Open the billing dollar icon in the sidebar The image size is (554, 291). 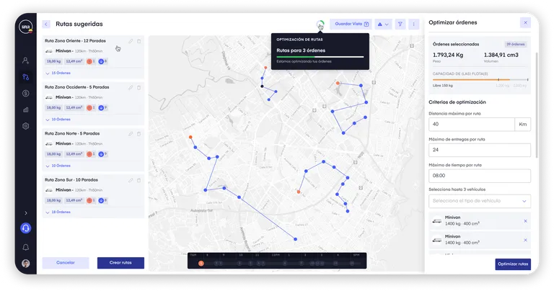[x=25, y=93]
